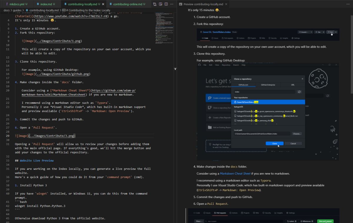Click the guides breadcrumb segment
Viewport: 353px width, 223px height.
point(16,10)
